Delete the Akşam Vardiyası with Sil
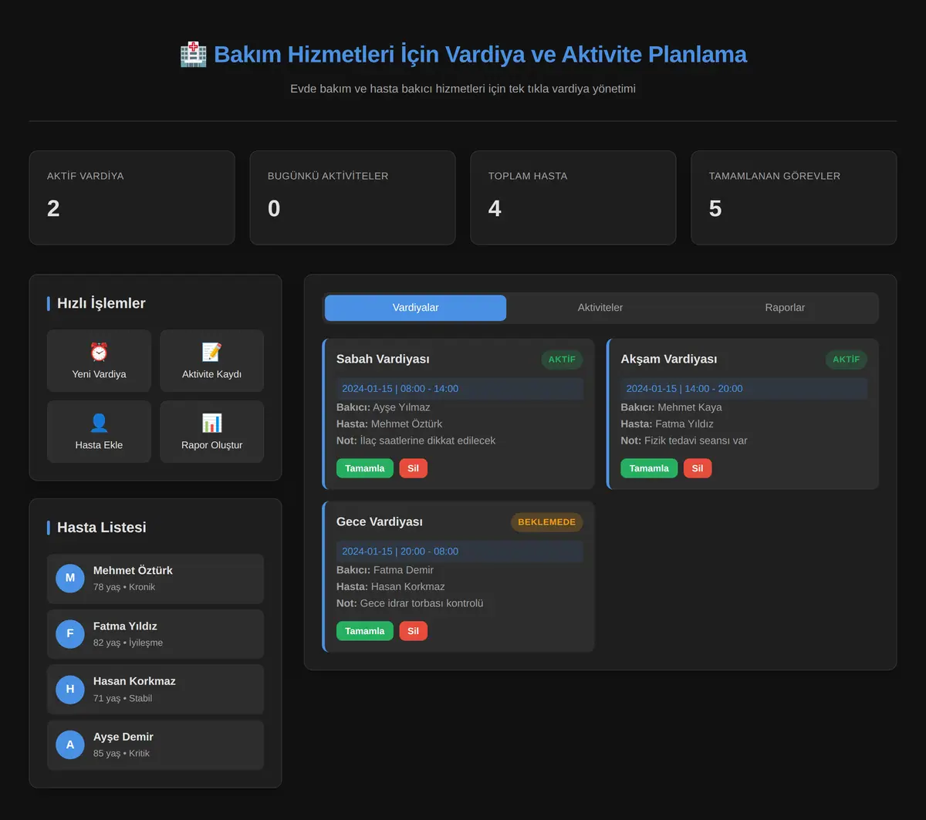 tap(698, 468)
